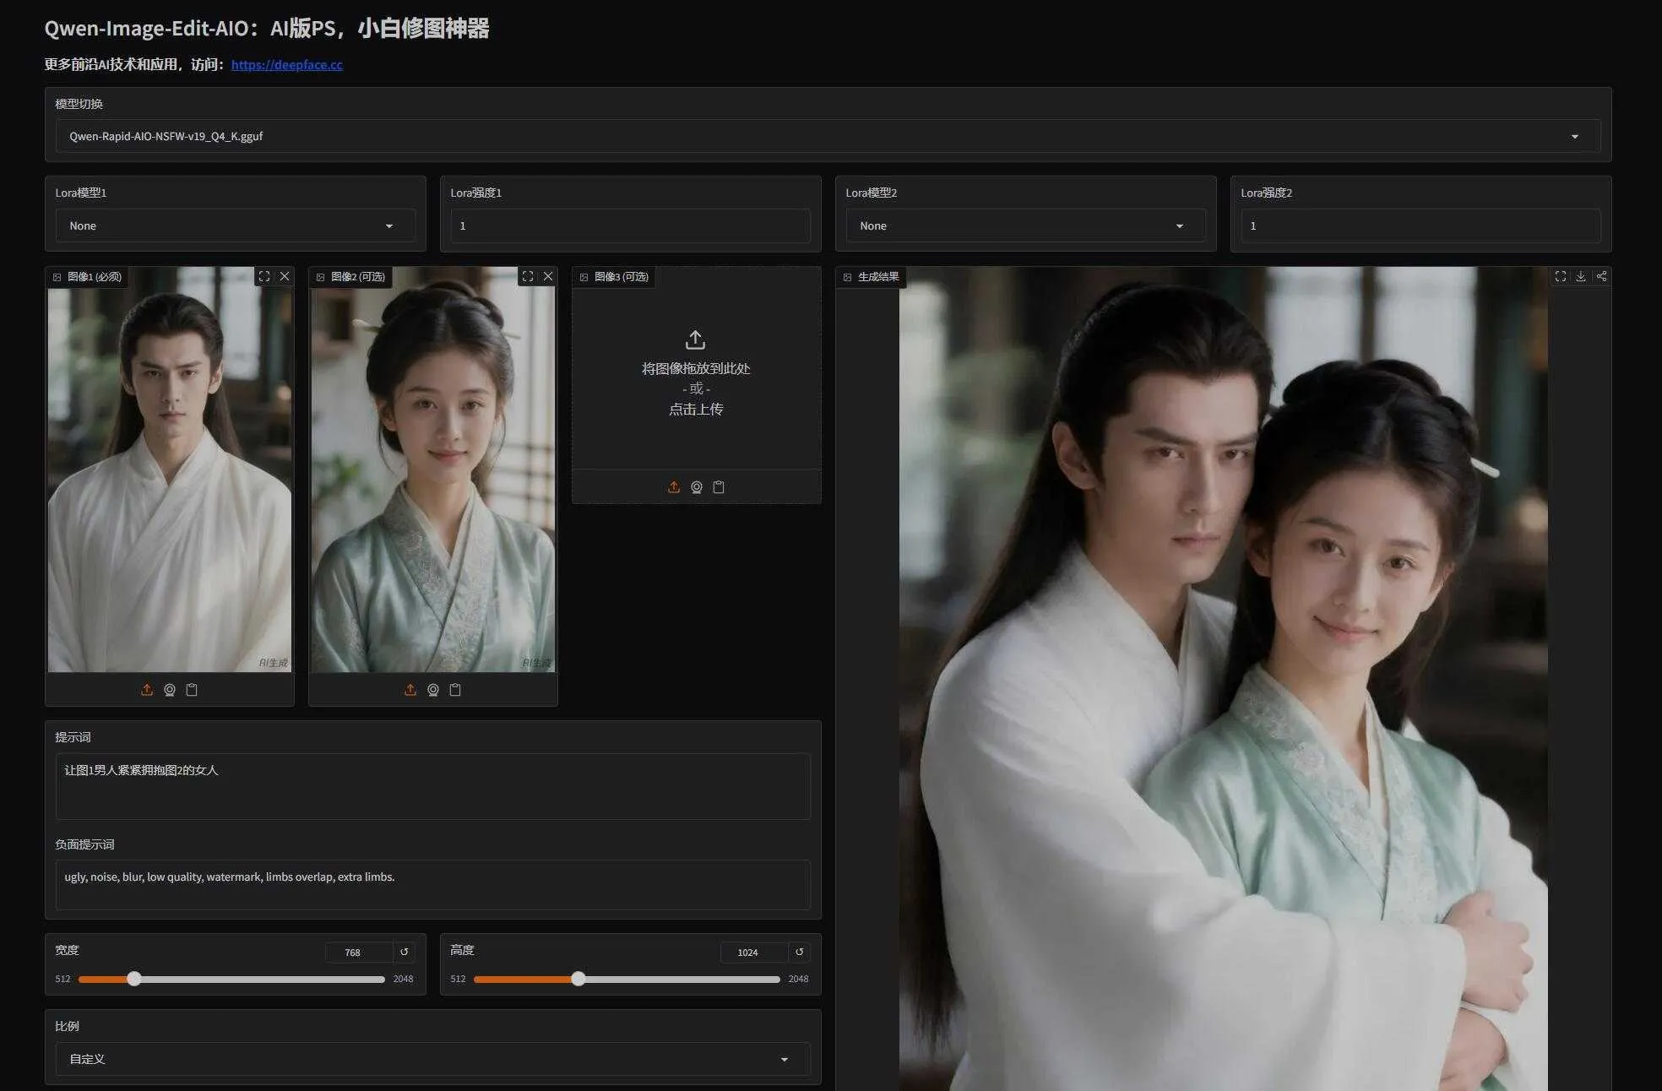Upload a file to 图像3
This screenshot has width=1662, height=1091.
click(x=674, y=486)
